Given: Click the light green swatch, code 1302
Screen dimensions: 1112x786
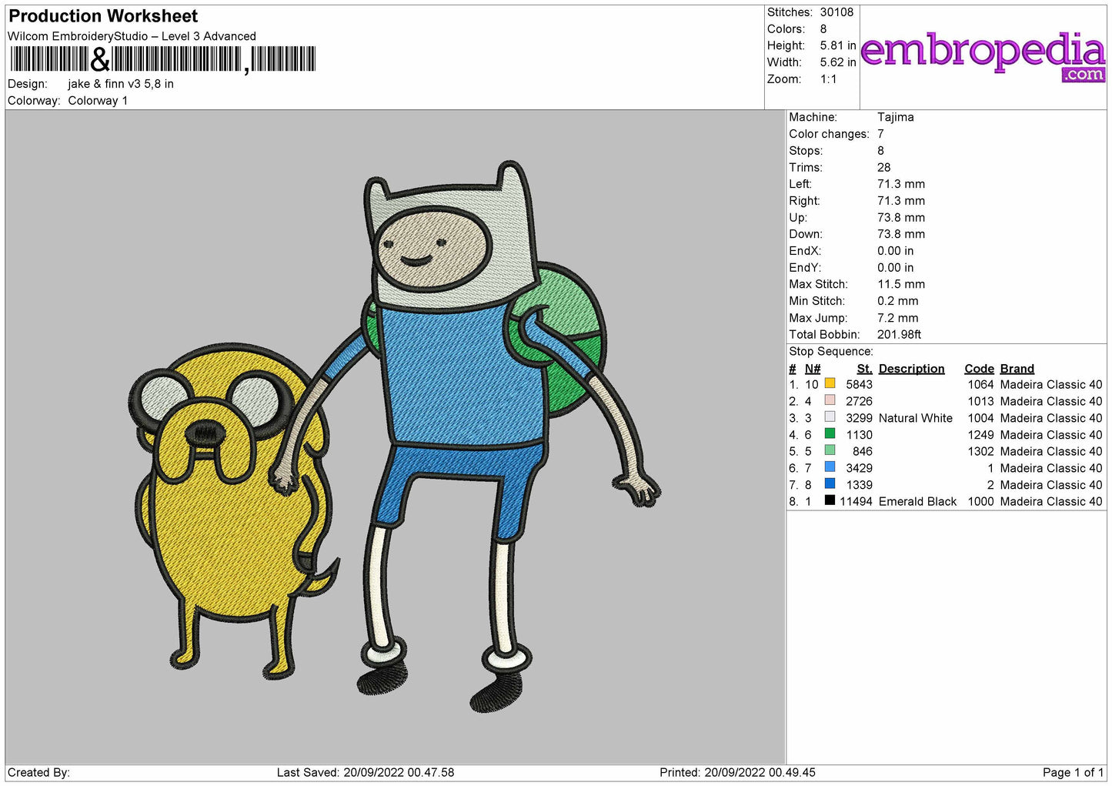Looking at the screenshot, I should [x=830, y=450].
